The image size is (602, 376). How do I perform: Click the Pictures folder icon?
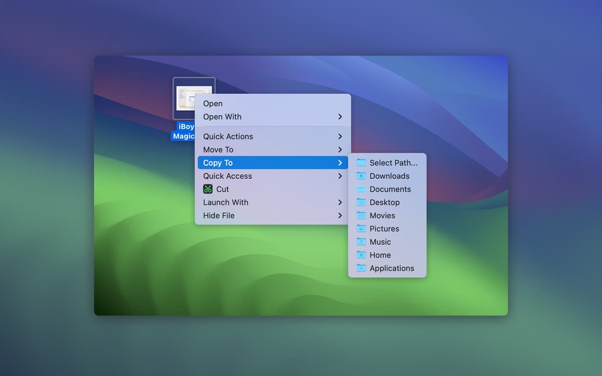[x=361, y=229]
